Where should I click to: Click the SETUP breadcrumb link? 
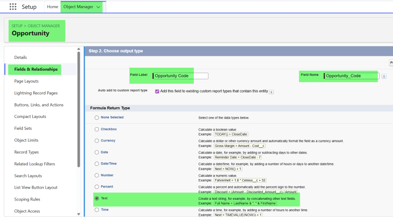[x=17, y=26]
